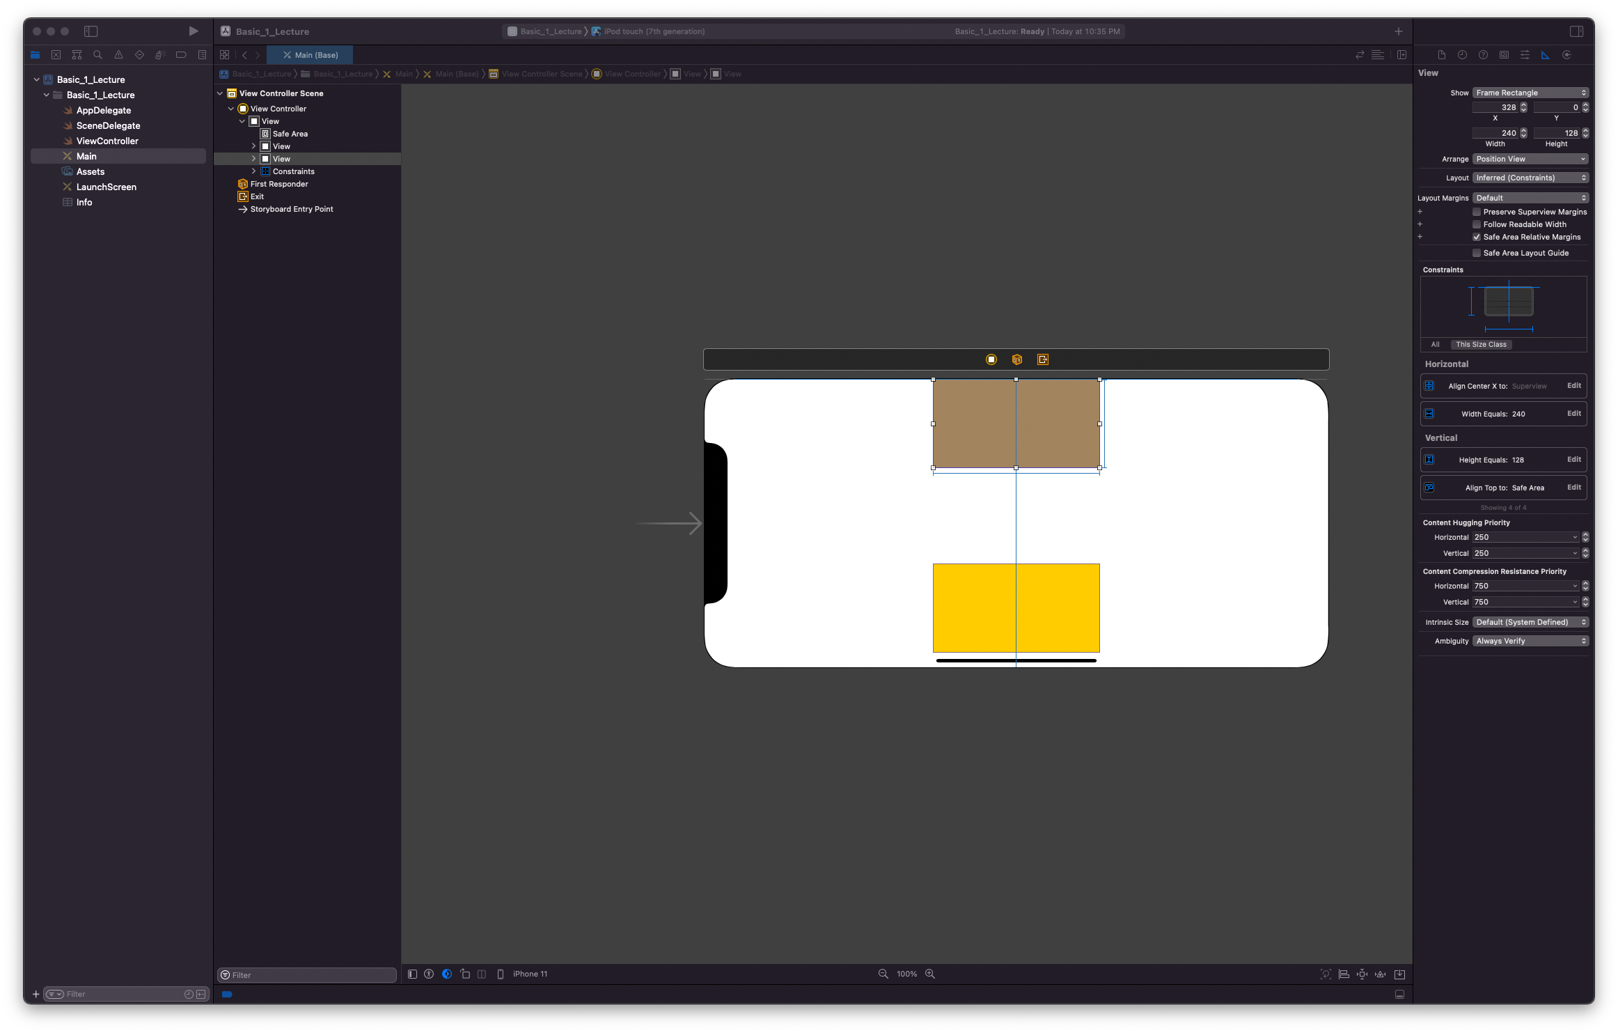1618x1033 pixels.
Task: Expand Constraints in document outline
Action: click(253, 171)
